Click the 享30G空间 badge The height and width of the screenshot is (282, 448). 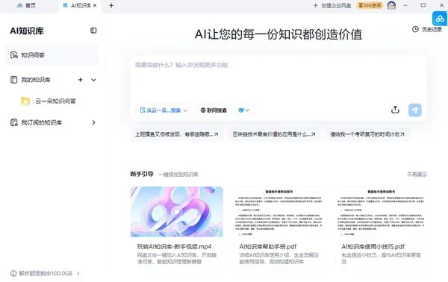pyautogui.click(x=370, y=5)
